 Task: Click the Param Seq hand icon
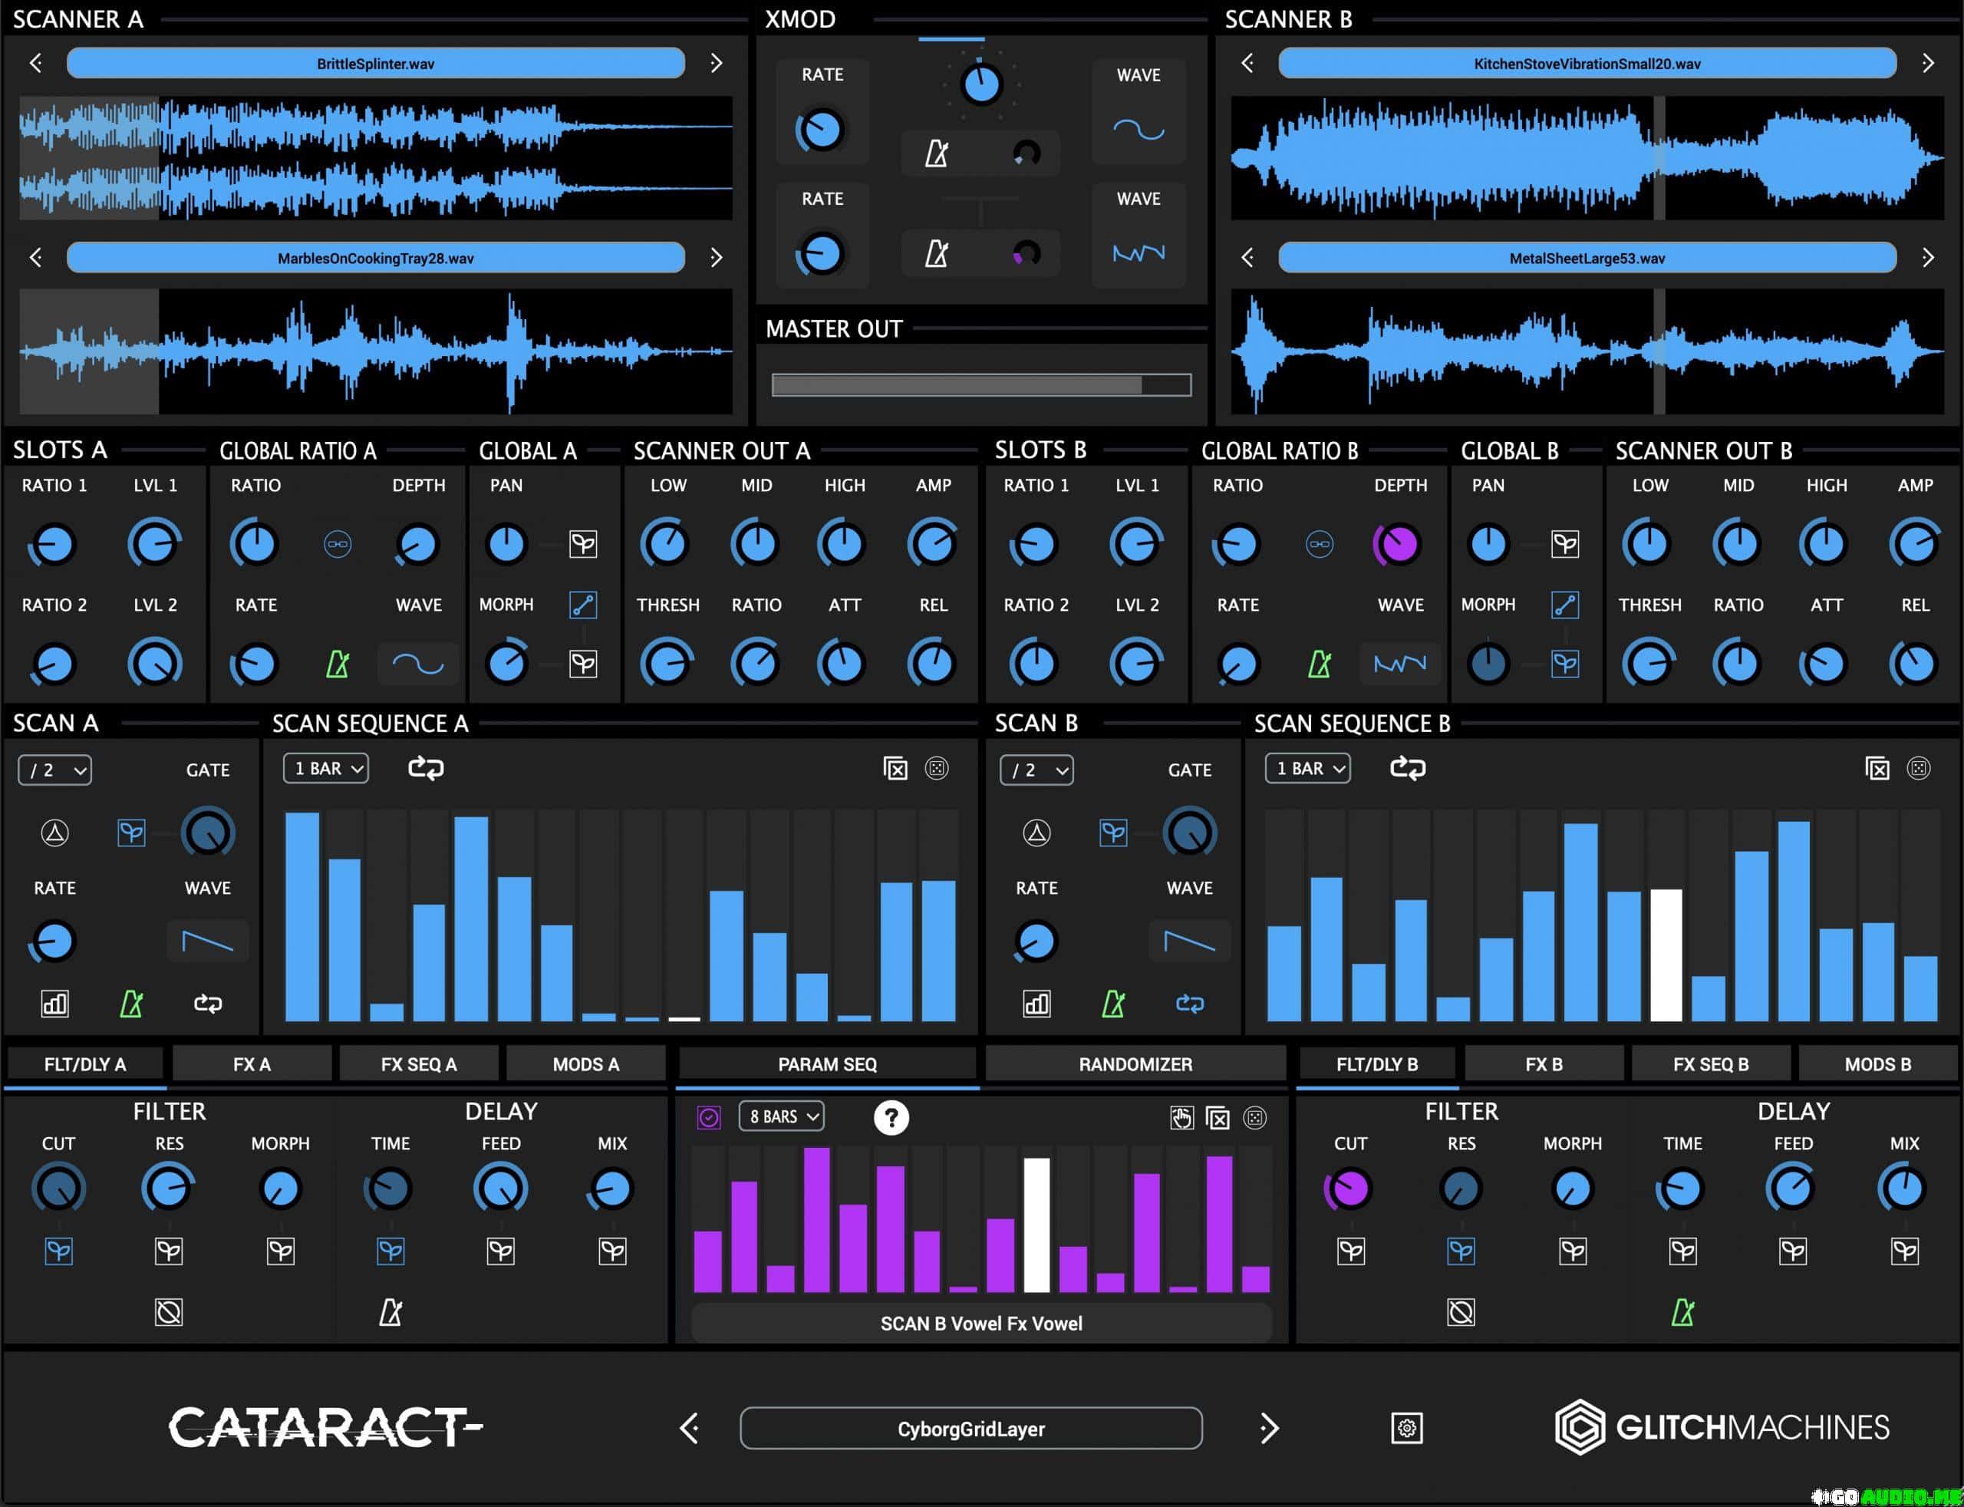[x=1182, y=1118]
